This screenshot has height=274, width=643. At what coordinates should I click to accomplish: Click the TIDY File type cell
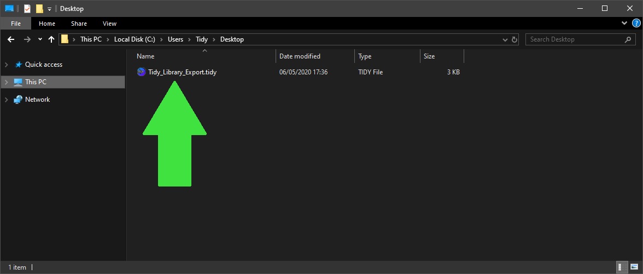click(370, 72)
